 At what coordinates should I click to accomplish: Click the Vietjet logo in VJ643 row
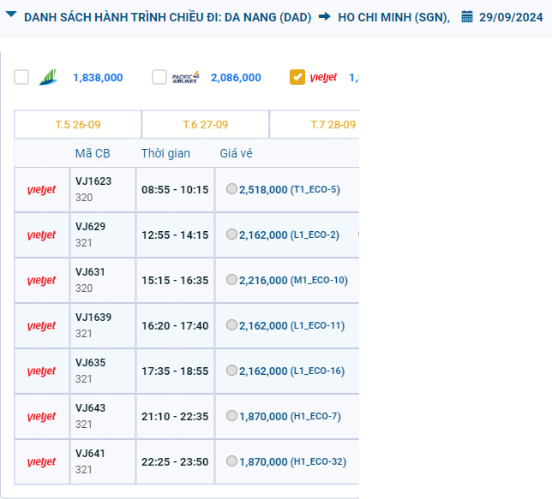(41, 417)
